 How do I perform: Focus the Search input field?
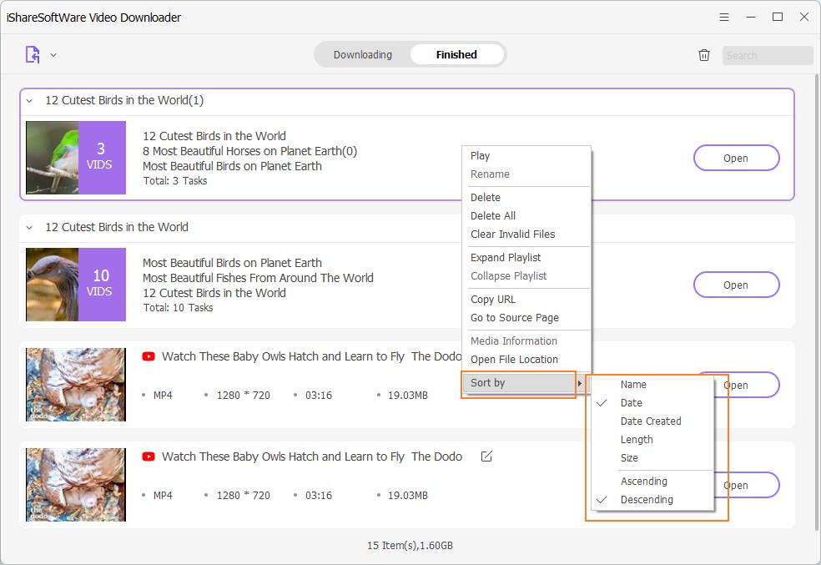tap(767, 56)
